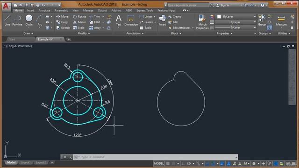Select the Polyline tool
This screenshot has width=299, height=168.
pyautogui.click(x=17, y=21)
